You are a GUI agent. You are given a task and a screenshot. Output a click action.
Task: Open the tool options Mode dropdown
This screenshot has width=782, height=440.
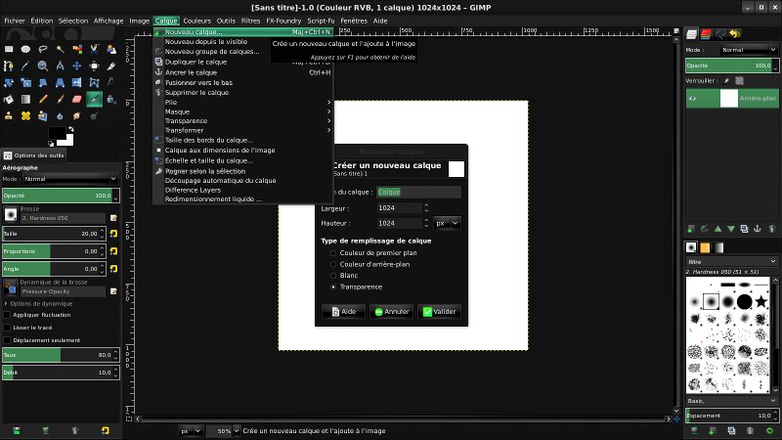(70, 179)
